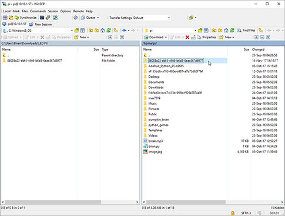Image resolution: width=285 pixels, height=216 pixels.
Task: Sort remote panel by Changed column header
Action: (268, 49)
